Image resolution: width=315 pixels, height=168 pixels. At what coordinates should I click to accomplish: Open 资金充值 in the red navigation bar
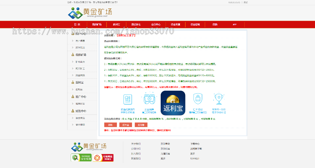coord(175,24)
